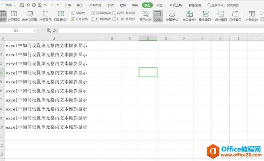Viewport: 264px width, 161px height.
Task: Select column D header
Action: 148,38
